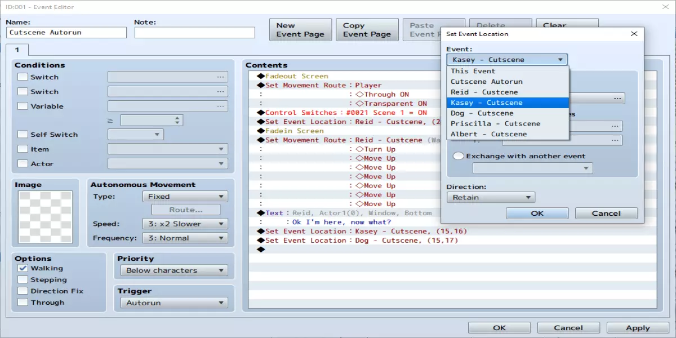Click the variable value stepper arrows

point(178,120)
